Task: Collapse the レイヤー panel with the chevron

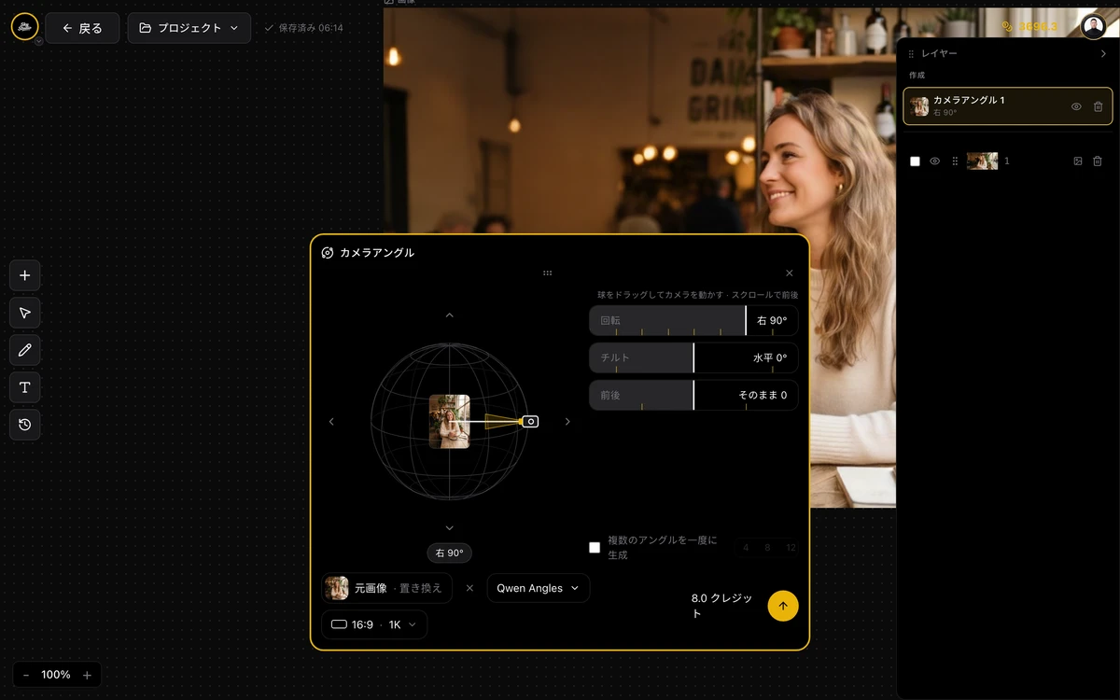Action: pyautogui.click(x=1103, y=54)
